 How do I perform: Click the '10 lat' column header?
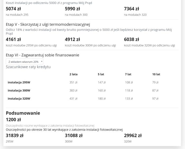click(156, 74)
